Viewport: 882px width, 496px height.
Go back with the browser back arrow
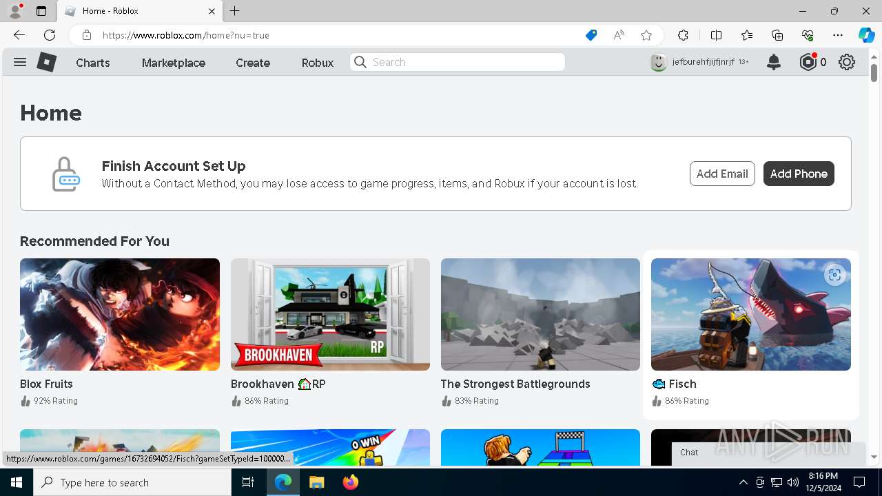(x=19, y=35)
